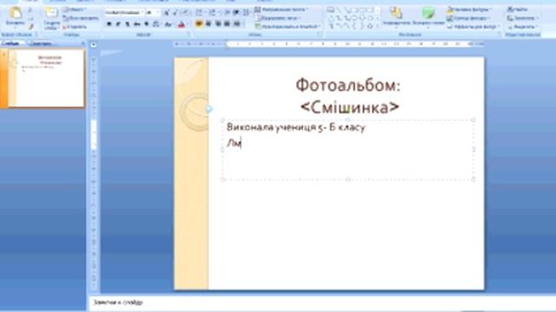The width and height of the screenshot is (556, 312).
Task: Decrease the list indent level
Action: tap(228, 13)
